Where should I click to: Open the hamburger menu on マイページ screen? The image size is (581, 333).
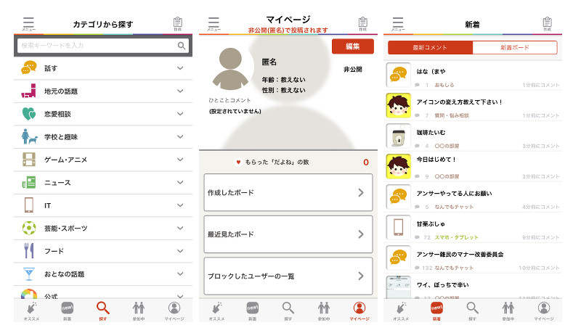(x=214, y=24)
